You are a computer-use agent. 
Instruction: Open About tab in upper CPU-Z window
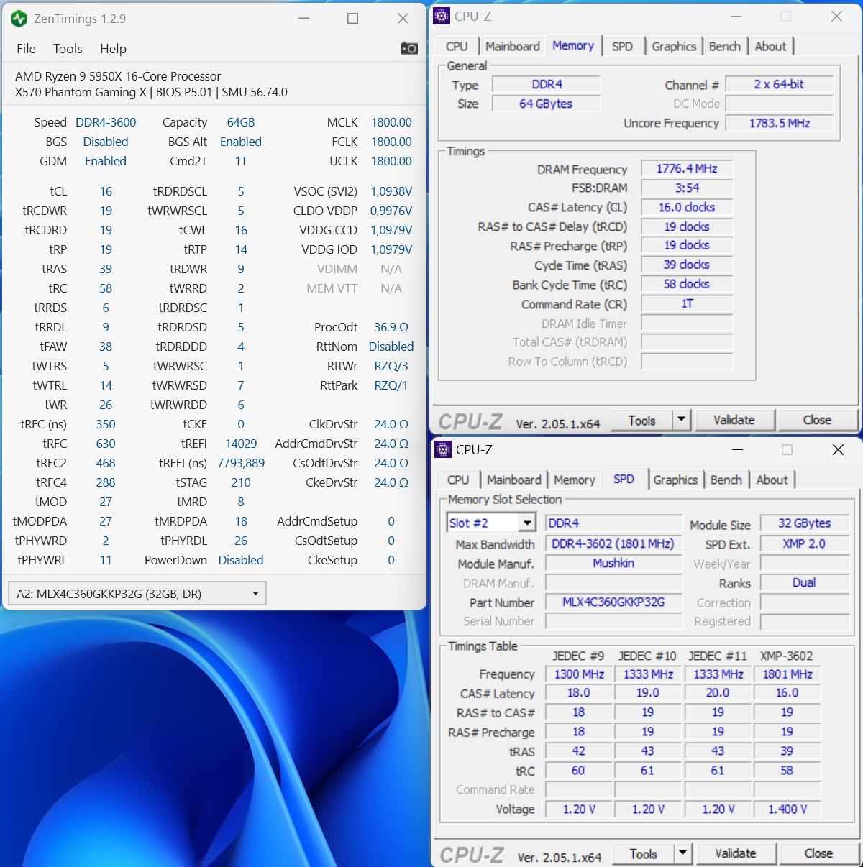pyautogui.click(x=770, y=46)
